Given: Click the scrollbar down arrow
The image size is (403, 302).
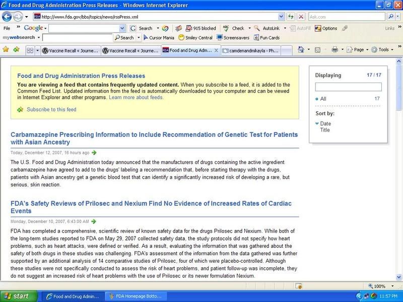Looking at the screenshot, I should (x=399, y=277).
